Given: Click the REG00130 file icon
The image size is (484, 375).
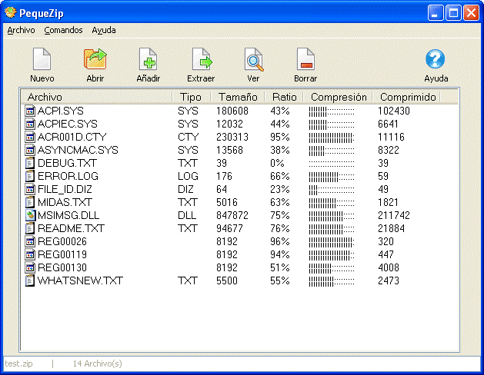Looking at the screenshot, I should point(30,267).
